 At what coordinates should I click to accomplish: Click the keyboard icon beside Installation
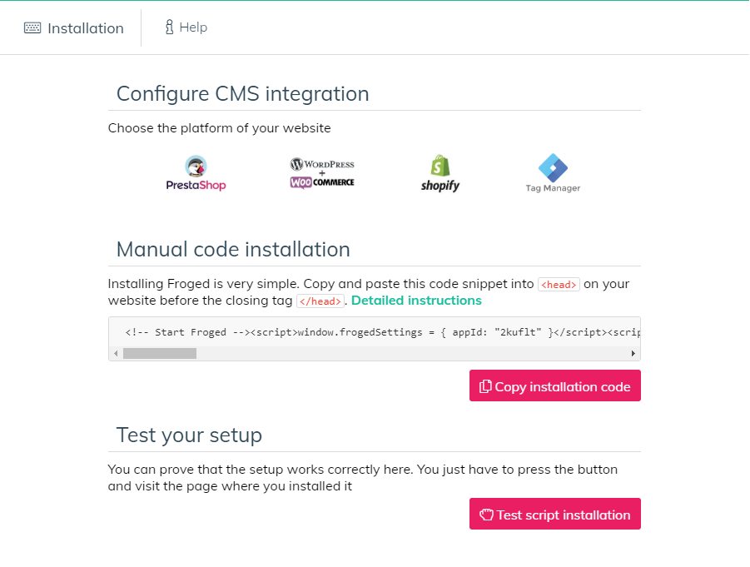click(x=32, y=27)
